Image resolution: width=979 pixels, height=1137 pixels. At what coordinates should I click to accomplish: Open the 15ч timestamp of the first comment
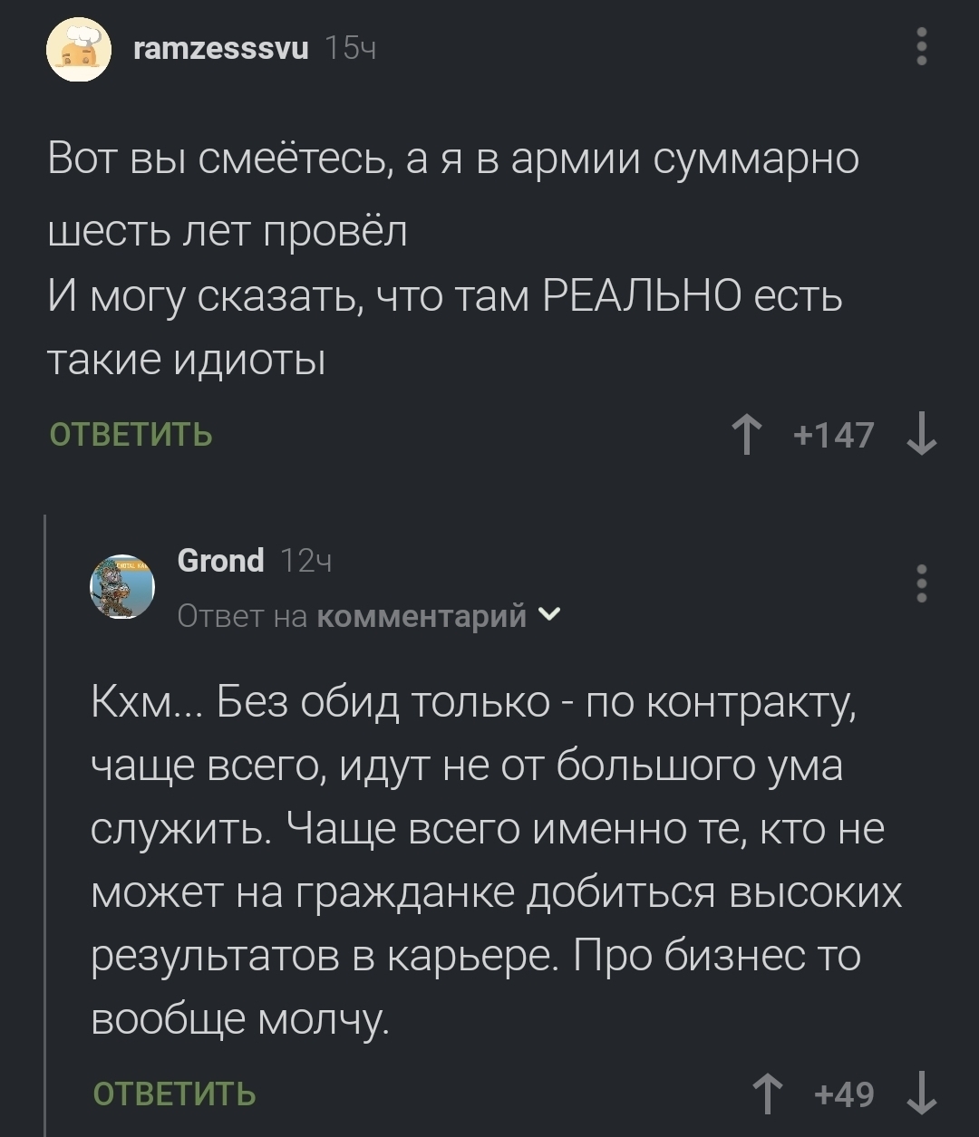coord(350,48)
